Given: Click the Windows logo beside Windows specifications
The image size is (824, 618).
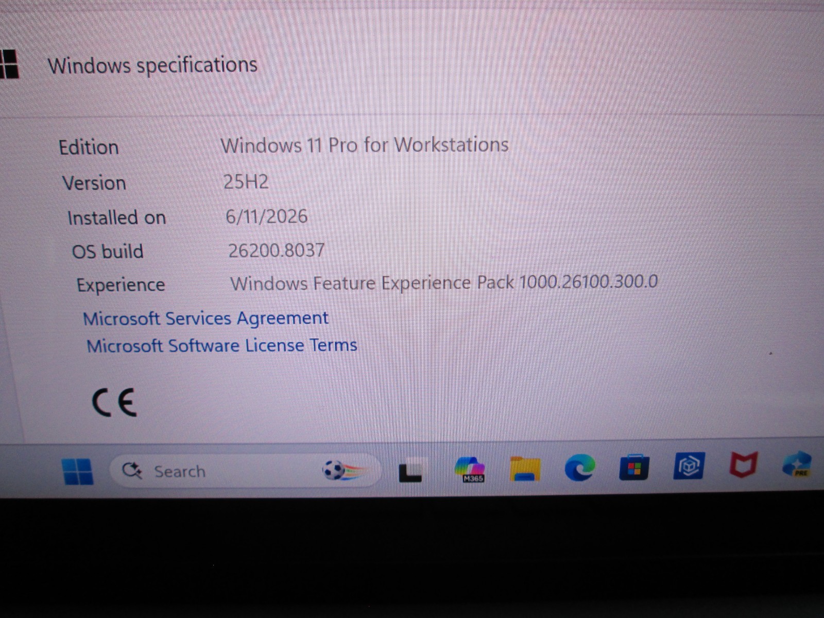Looking at the screenshot, I should click(8, 64).
